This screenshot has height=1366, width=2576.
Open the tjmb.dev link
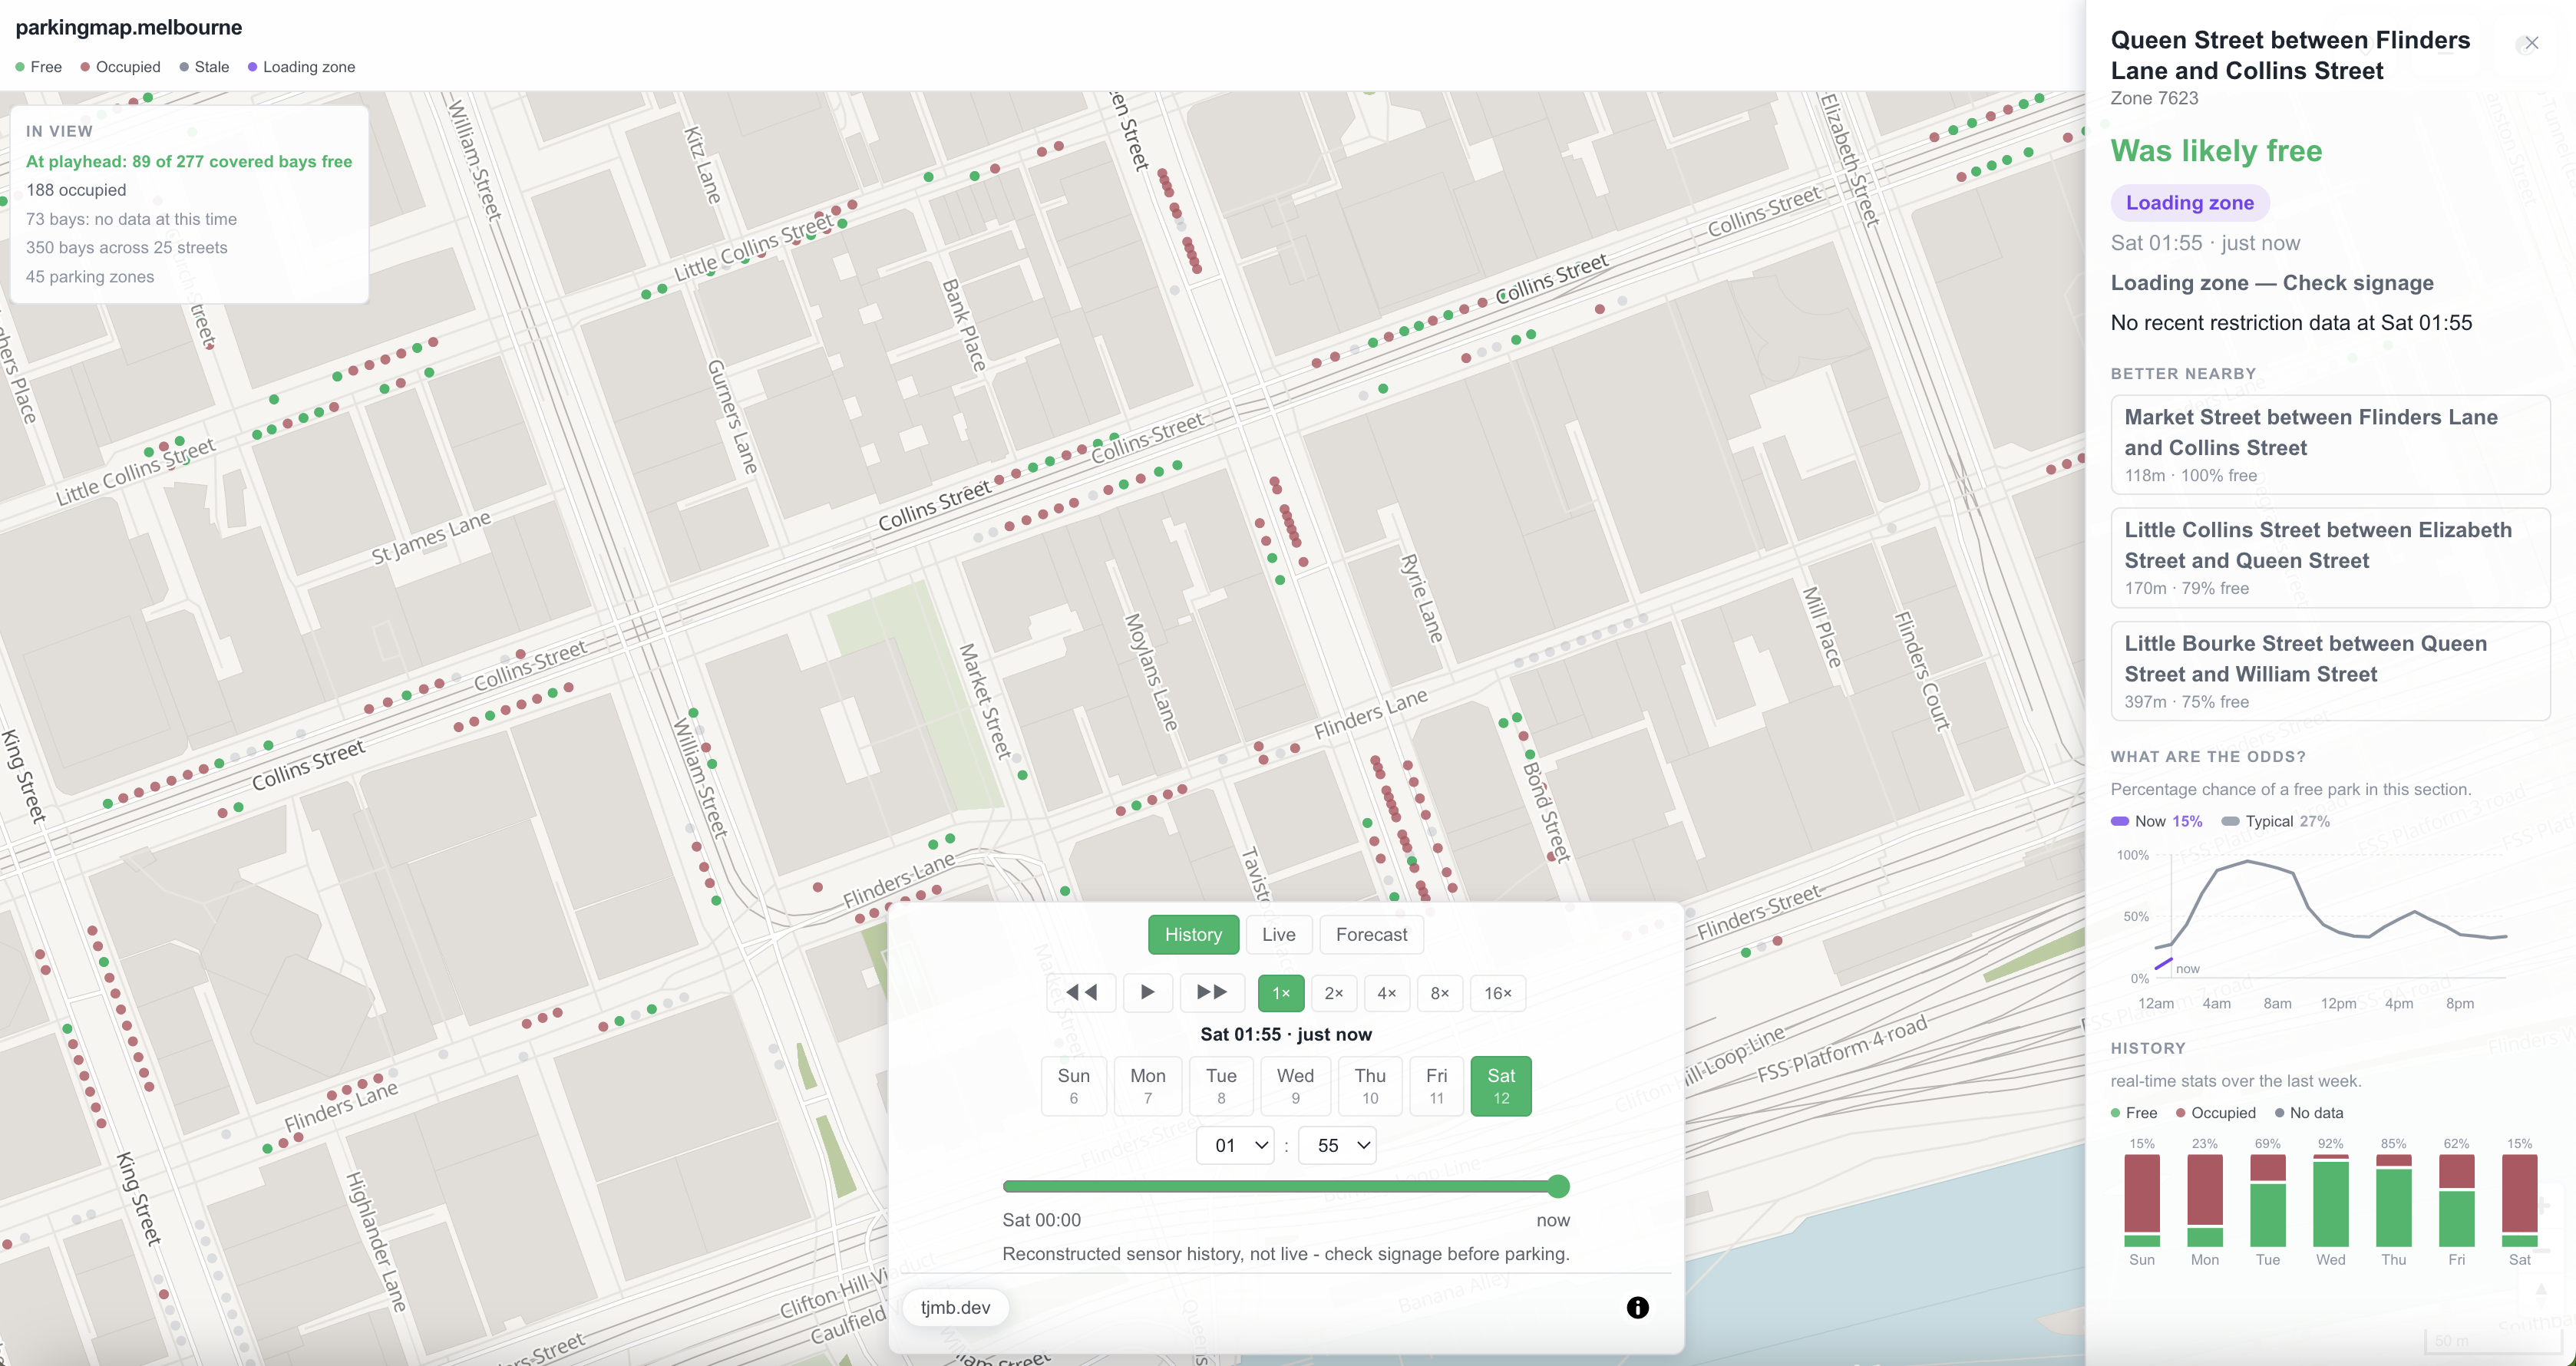(955, 1307)
